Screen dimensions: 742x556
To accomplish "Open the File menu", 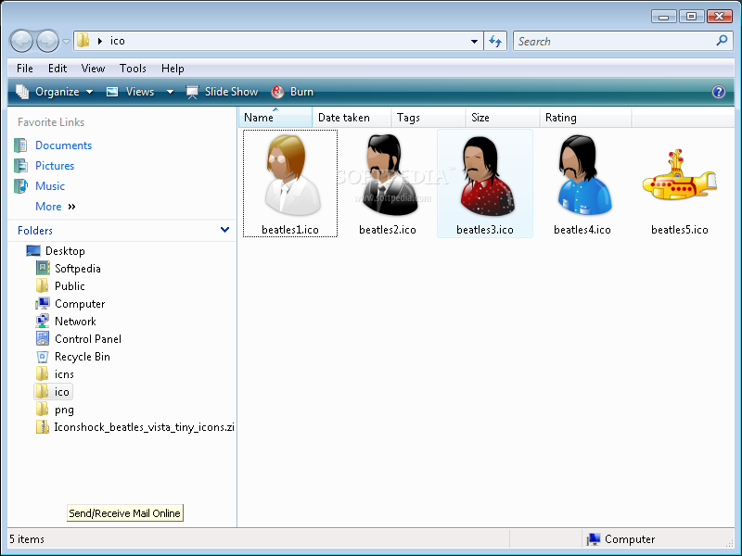I will (x=25, y=69).
